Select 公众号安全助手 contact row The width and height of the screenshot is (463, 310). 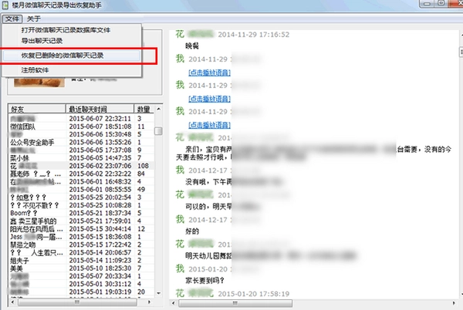coord(30,143)
